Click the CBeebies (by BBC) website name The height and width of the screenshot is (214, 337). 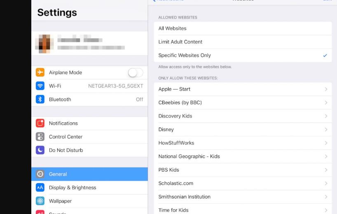(x=180, y=102)
